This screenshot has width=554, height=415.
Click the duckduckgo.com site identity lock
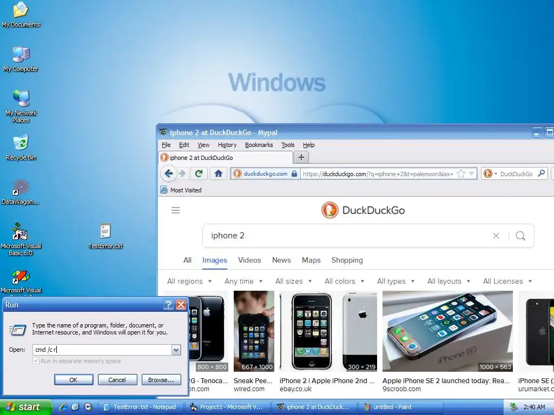coord(265,173)
